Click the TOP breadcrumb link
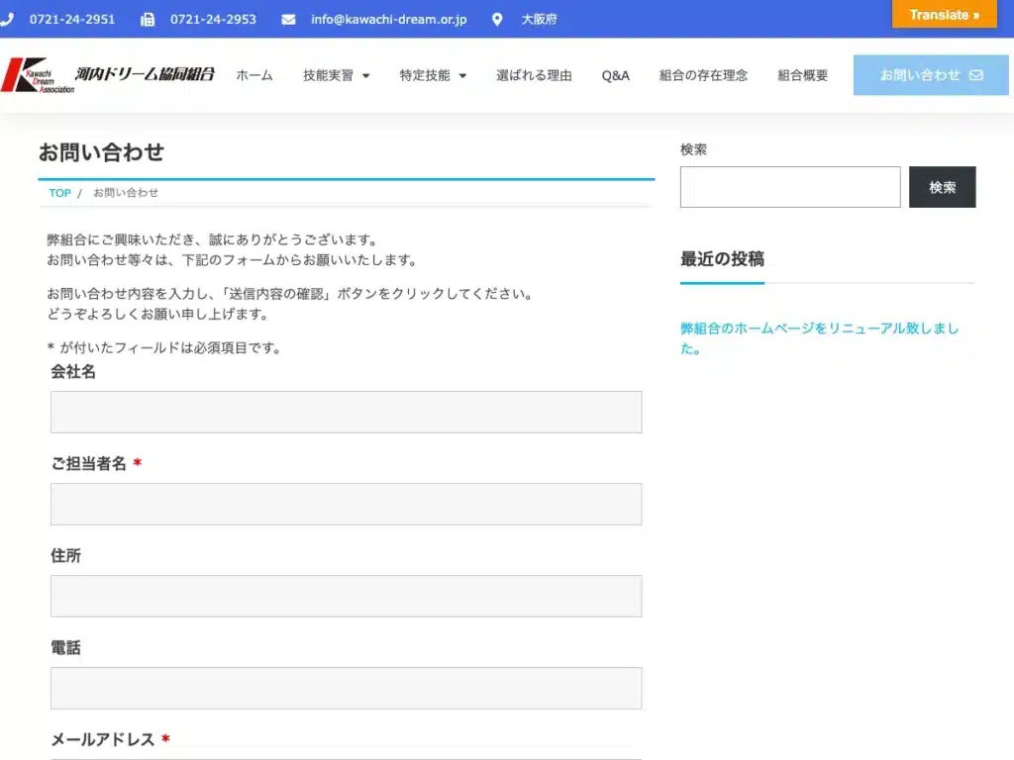1014x760 pixels. tap(59, 193)
